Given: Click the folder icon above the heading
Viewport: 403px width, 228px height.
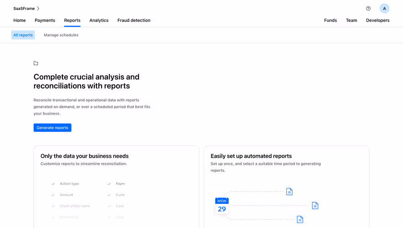Looking at the screenshot, I should pos(36,63).
